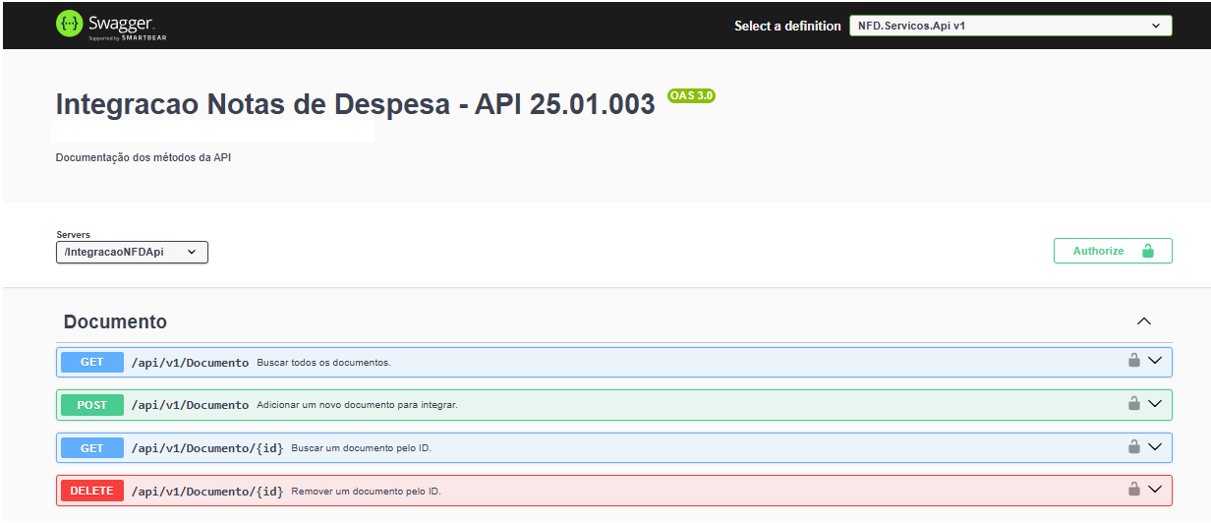Screen dimensions: 1211x523
Task: Click lock icon on DELETE Documento row
Action: [1133, 489]
